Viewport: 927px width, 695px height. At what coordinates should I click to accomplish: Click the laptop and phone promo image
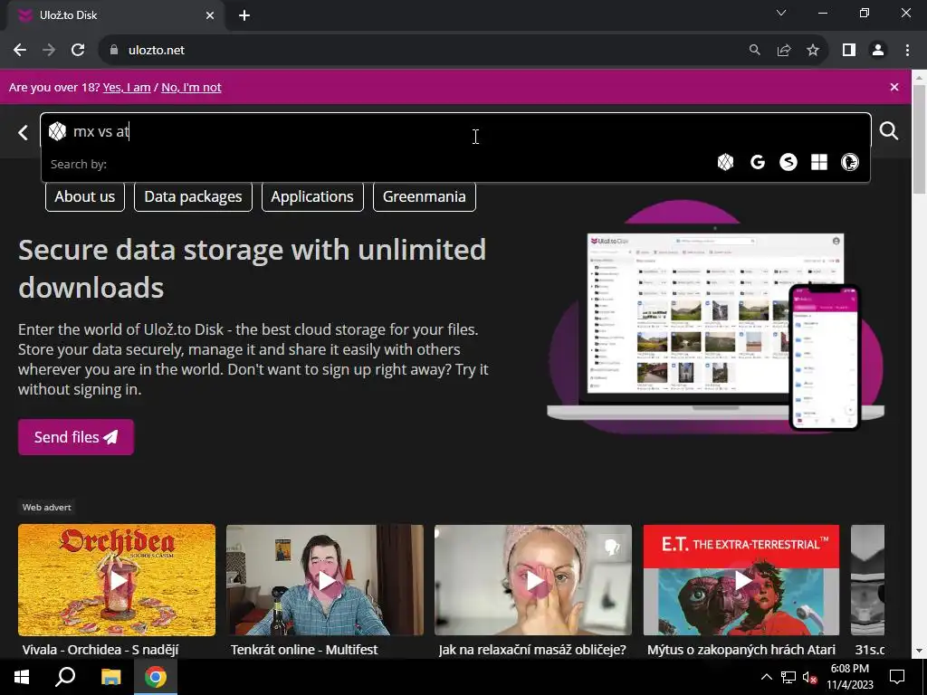pos(715,319)
